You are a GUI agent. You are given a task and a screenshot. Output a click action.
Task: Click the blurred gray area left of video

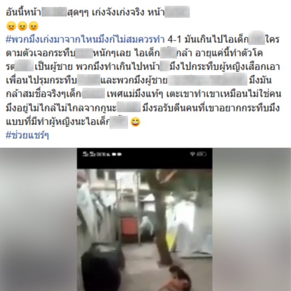[39, 220]
